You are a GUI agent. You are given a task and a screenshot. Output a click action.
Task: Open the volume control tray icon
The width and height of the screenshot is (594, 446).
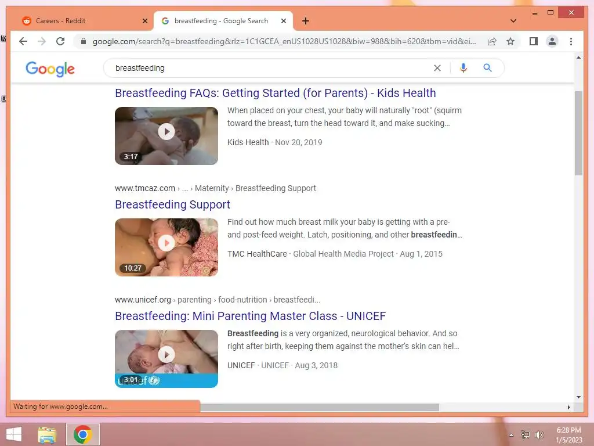539,434
